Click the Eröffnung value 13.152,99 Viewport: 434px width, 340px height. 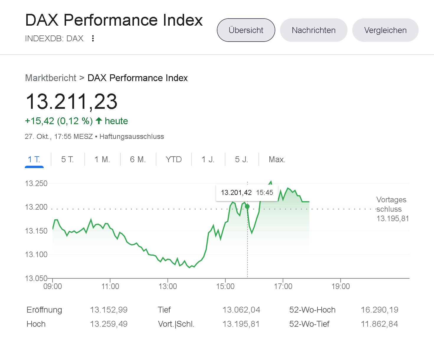[109, 310]
